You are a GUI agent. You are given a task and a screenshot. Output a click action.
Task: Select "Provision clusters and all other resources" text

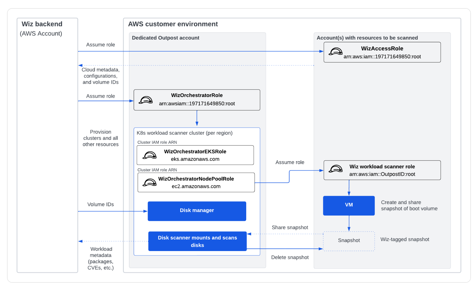101,138
